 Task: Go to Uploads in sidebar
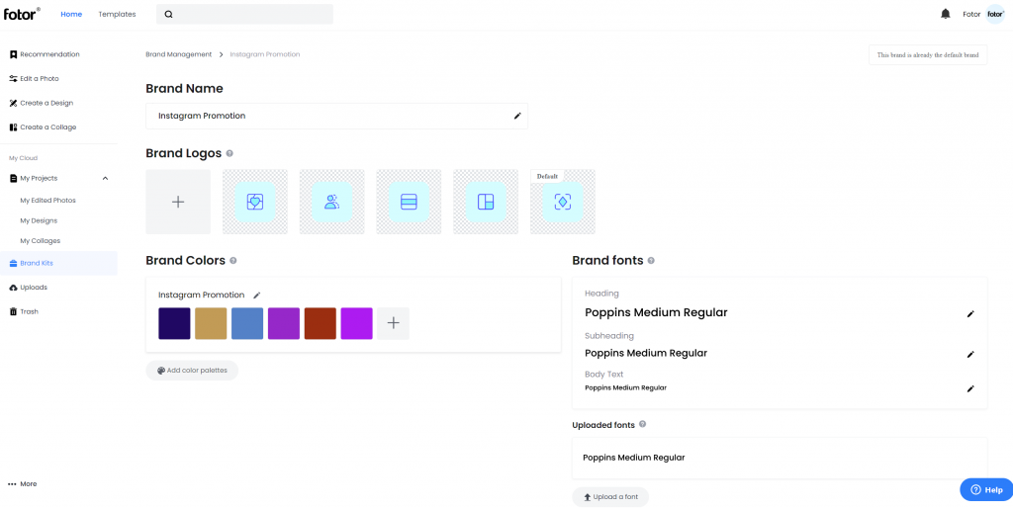click(x=29, y=288)
